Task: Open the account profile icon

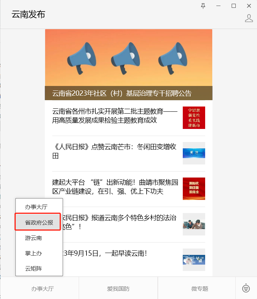Action: coord(249,18)
